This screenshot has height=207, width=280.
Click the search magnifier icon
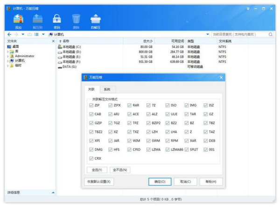(x=271, y=34)
